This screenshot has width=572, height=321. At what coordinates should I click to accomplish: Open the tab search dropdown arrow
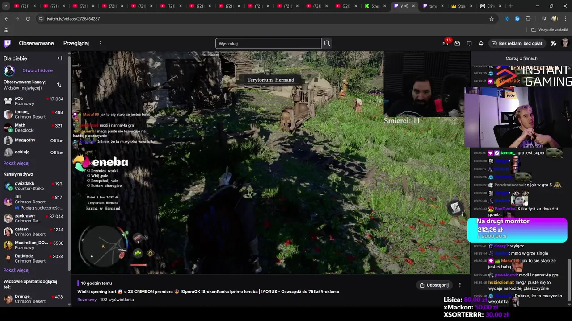(x=5, y=6)
